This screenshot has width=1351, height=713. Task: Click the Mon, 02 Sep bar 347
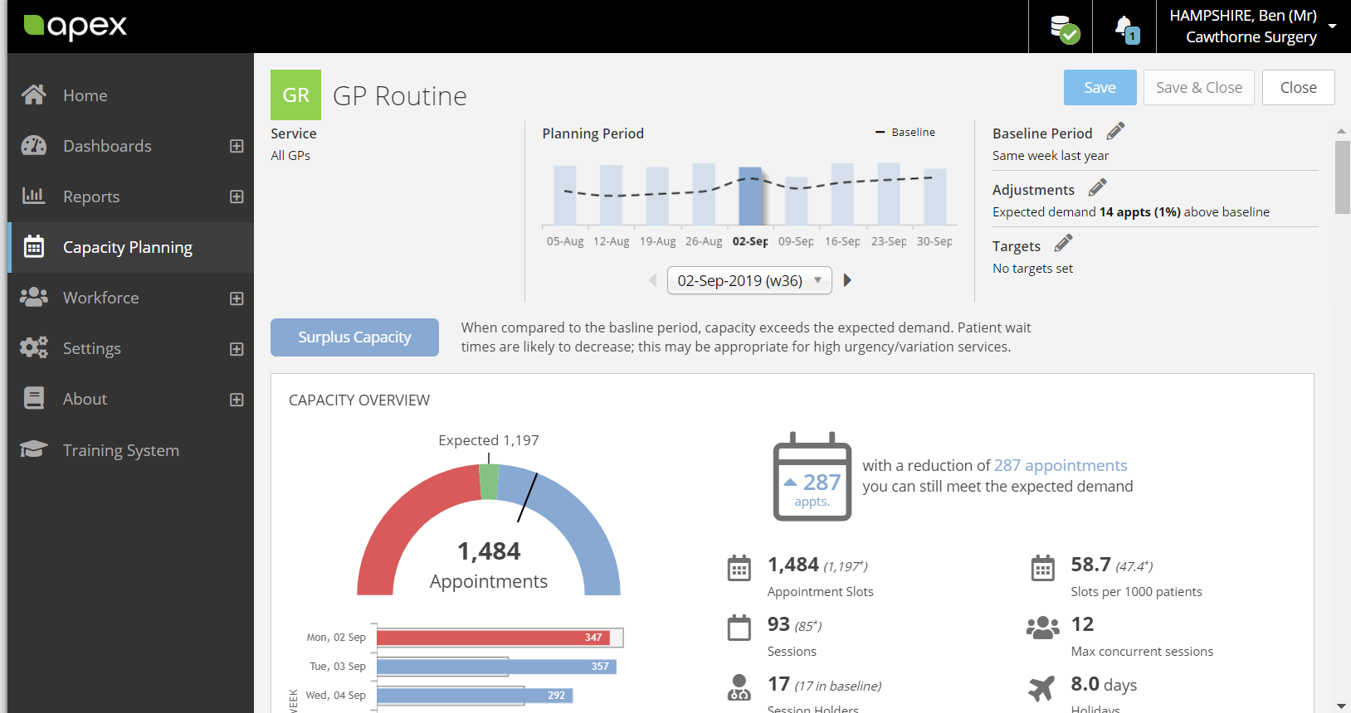coord(494,638)
